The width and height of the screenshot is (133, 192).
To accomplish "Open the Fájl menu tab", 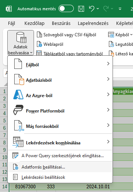I will coord(11,23).
